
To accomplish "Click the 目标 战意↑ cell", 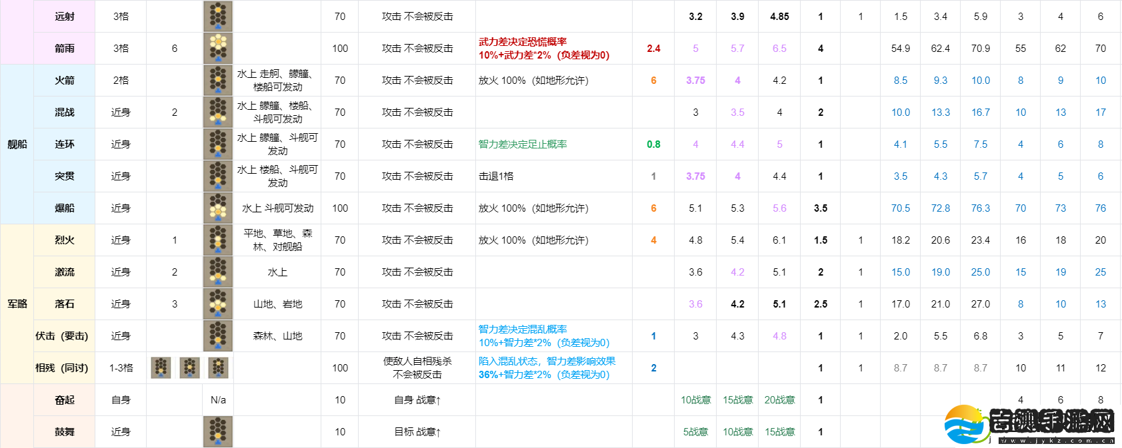I will coord(417,432).
